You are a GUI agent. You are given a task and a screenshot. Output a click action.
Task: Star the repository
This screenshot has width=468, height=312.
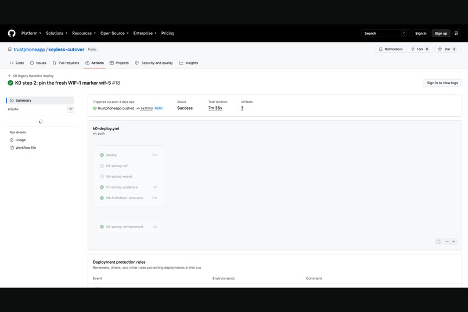[447, 49]
